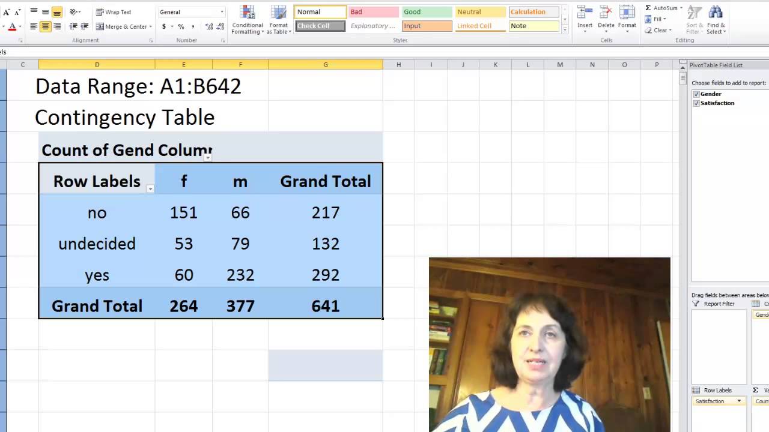Image resolution: width=769 pixels, height=432 pixels.
Task: Click cell showing 232
Action: pyautogui.click(x=240, y=275)
